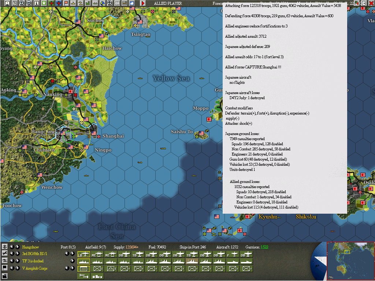
Task: Click right arrow after TF 3 is docked
Action: tap(73, 261)
